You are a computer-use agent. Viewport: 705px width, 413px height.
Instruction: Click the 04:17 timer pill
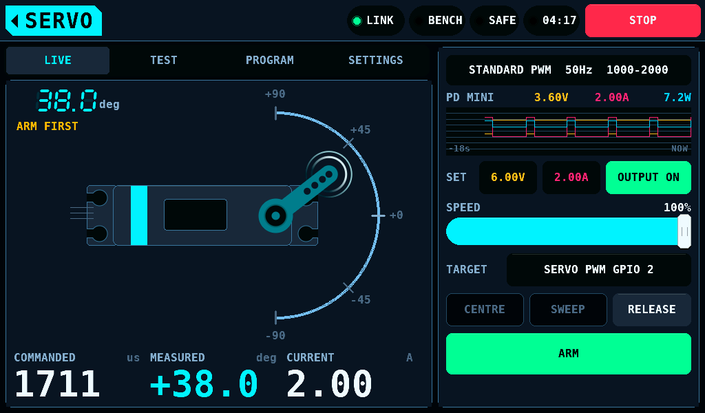[x=551, y=21]
